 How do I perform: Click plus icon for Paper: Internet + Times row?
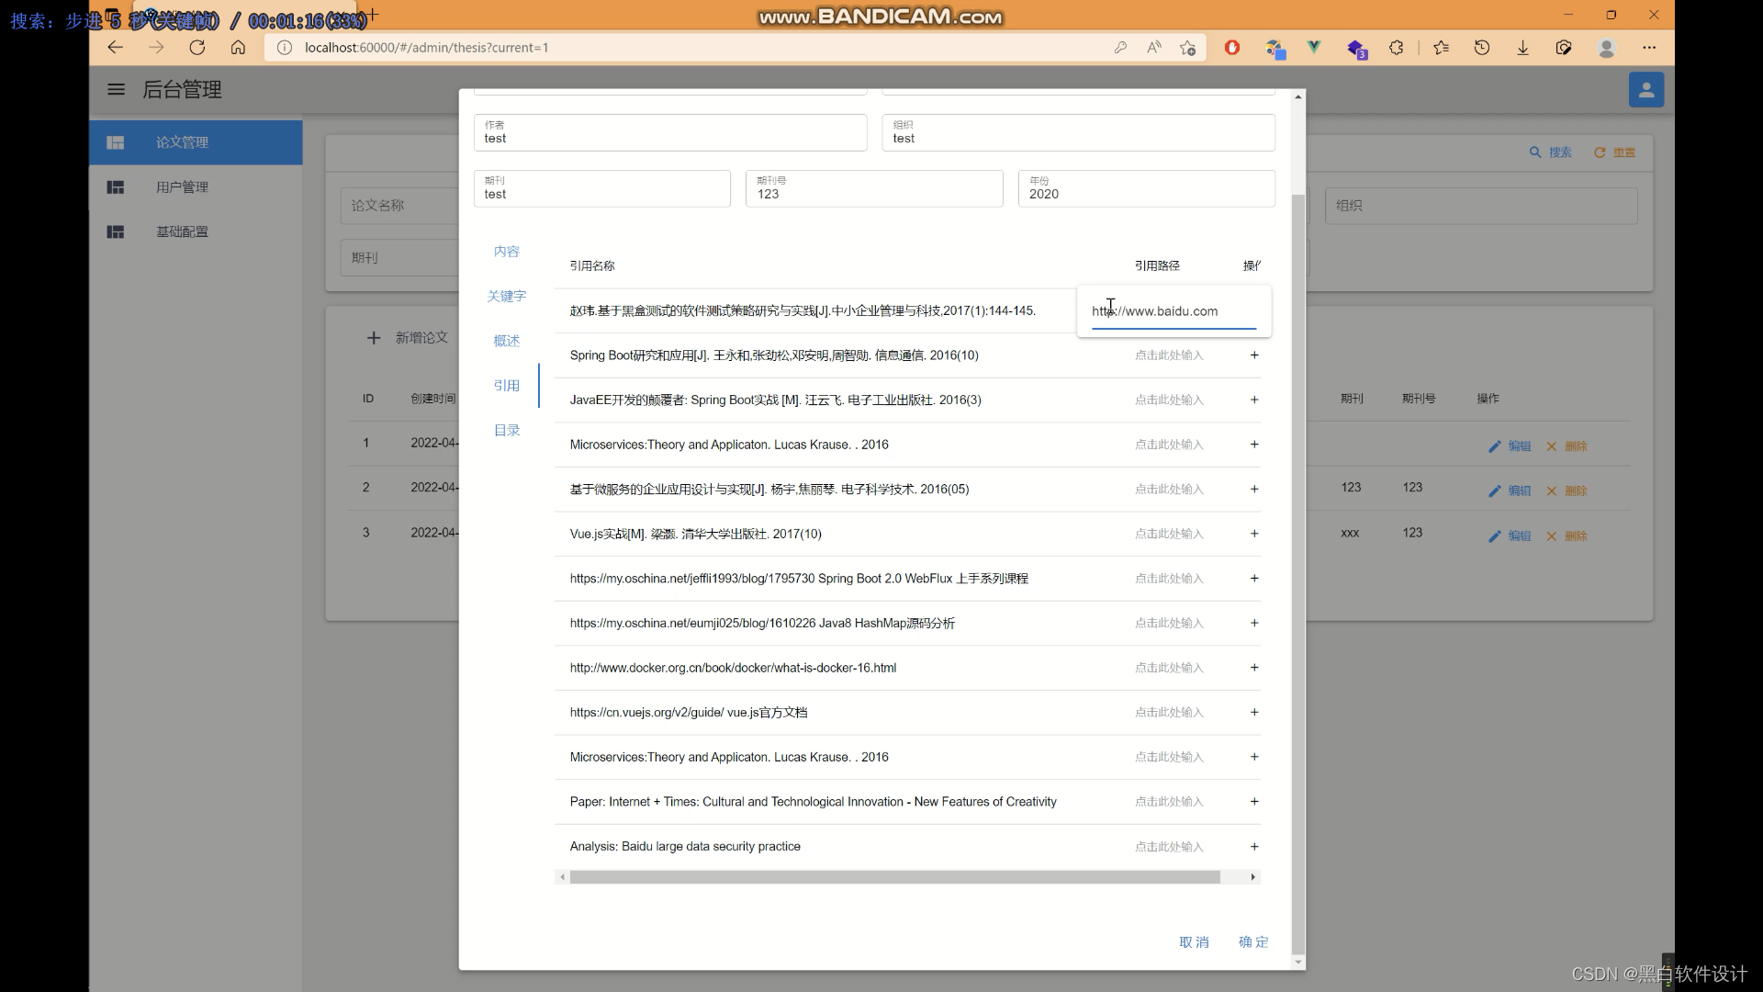point(1254,802)
